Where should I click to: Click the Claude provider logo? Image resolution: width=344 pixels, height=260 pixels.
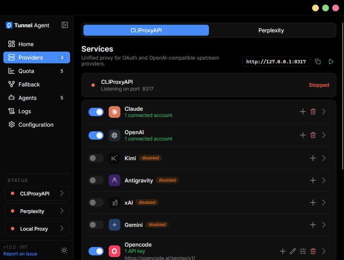(x=115, y=112)
